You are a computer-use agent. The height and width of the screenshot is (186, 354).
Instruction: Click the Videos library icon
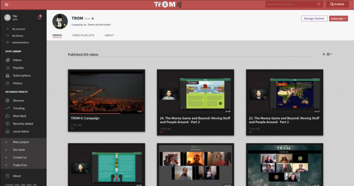[x=8, y=60]
